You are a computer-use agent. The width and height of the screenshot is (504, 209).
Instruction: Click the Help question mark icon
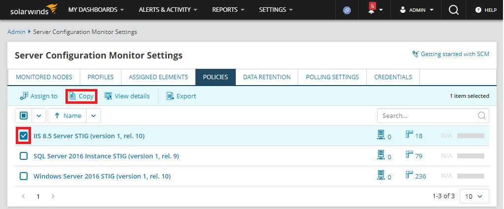(x=478, y=10)
